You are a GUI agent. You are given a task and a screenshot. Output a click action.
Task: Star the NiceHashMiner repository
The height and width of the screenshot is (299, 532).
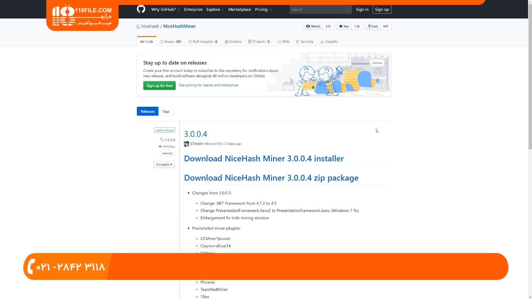(344, 26)
